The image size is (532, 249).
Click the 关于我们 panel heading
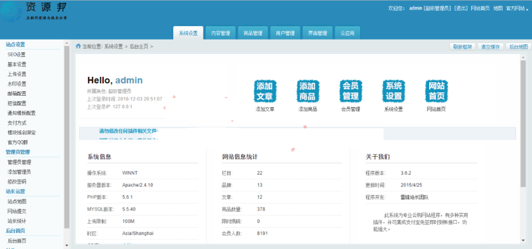pyautogui.click(x=378, y=157)
